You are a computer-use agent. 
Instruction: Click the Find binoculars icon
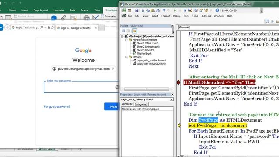158,10
